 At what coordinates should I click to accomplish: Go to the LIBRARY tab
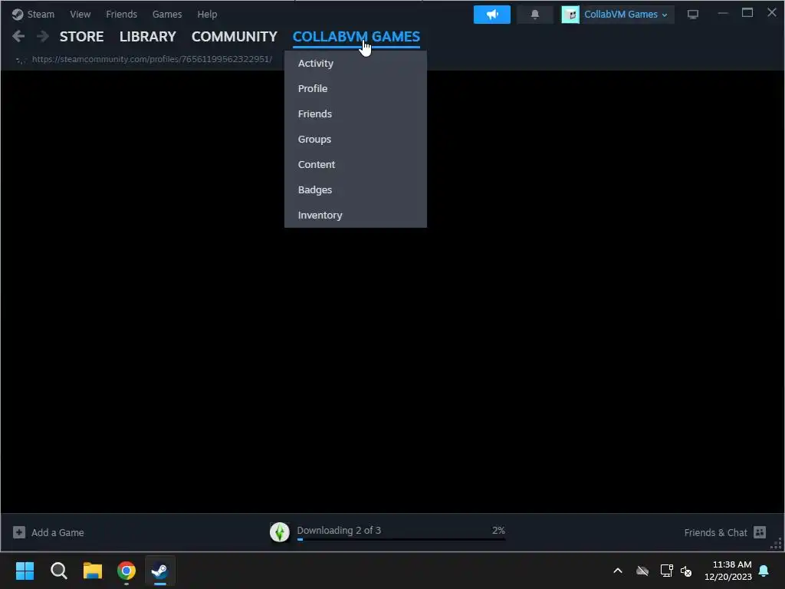point(148,37)
